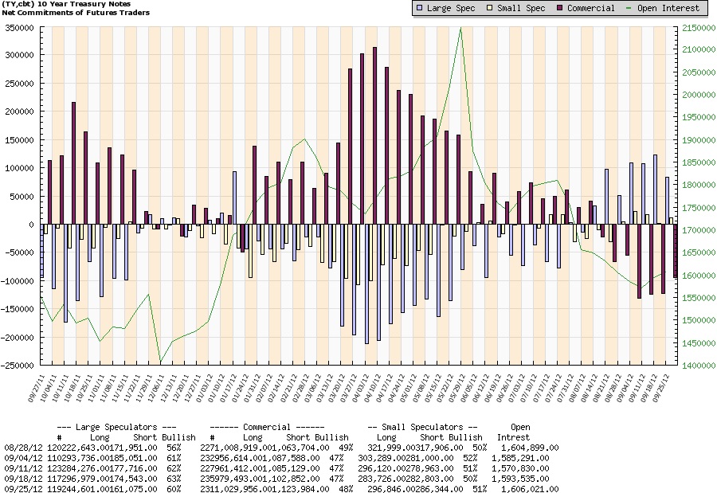Select the "Large Spec" legend label
Viewport: 717px width, 493px height.
(451, 8)
